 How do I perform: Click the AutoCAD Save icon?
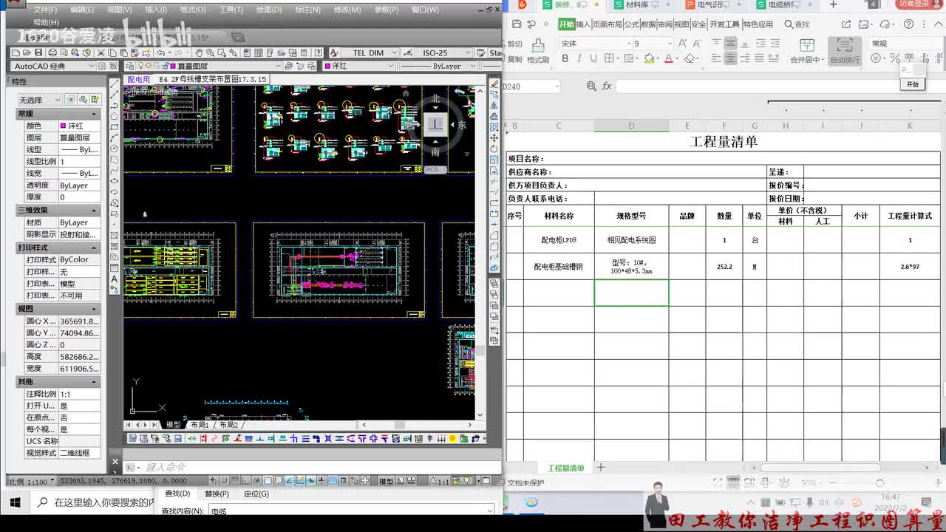39,52
